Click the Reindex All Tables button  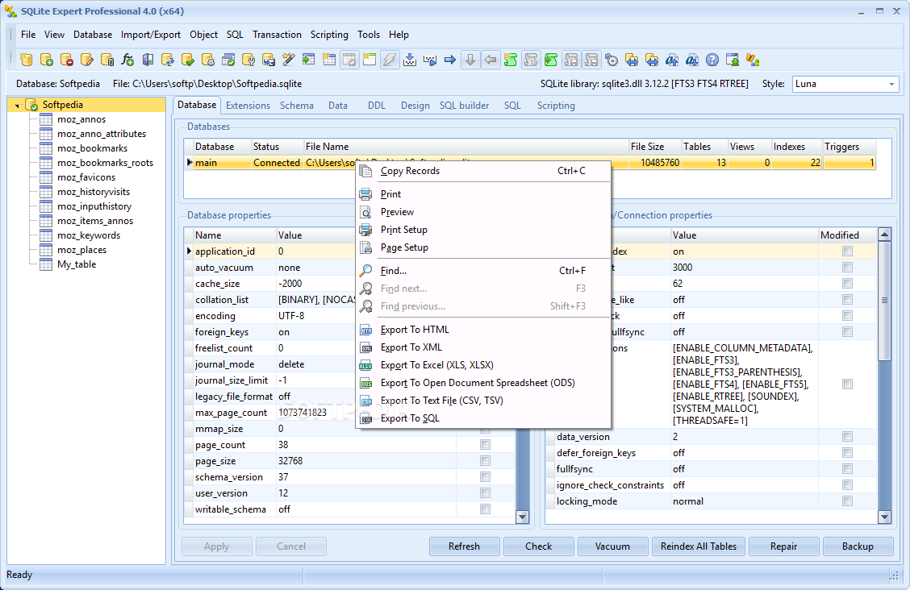[x=698, y=546]
